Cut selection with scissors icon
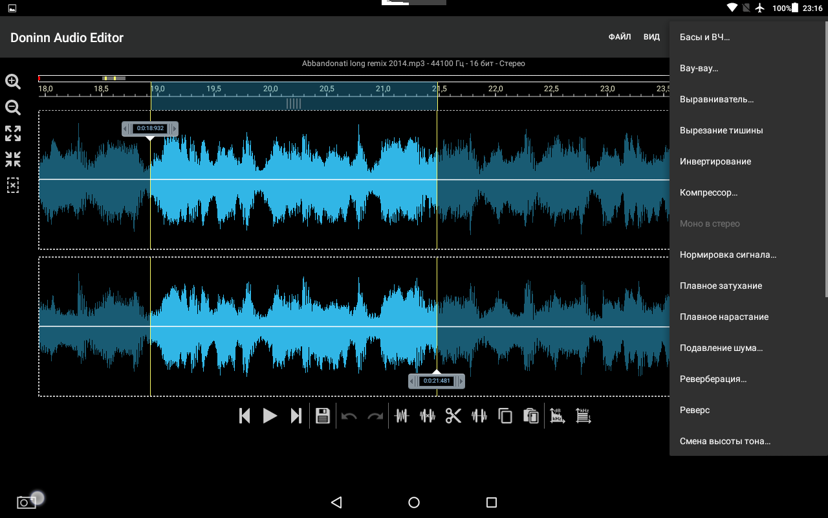This screenshot has width=828, height=518. tap(453, 416)
